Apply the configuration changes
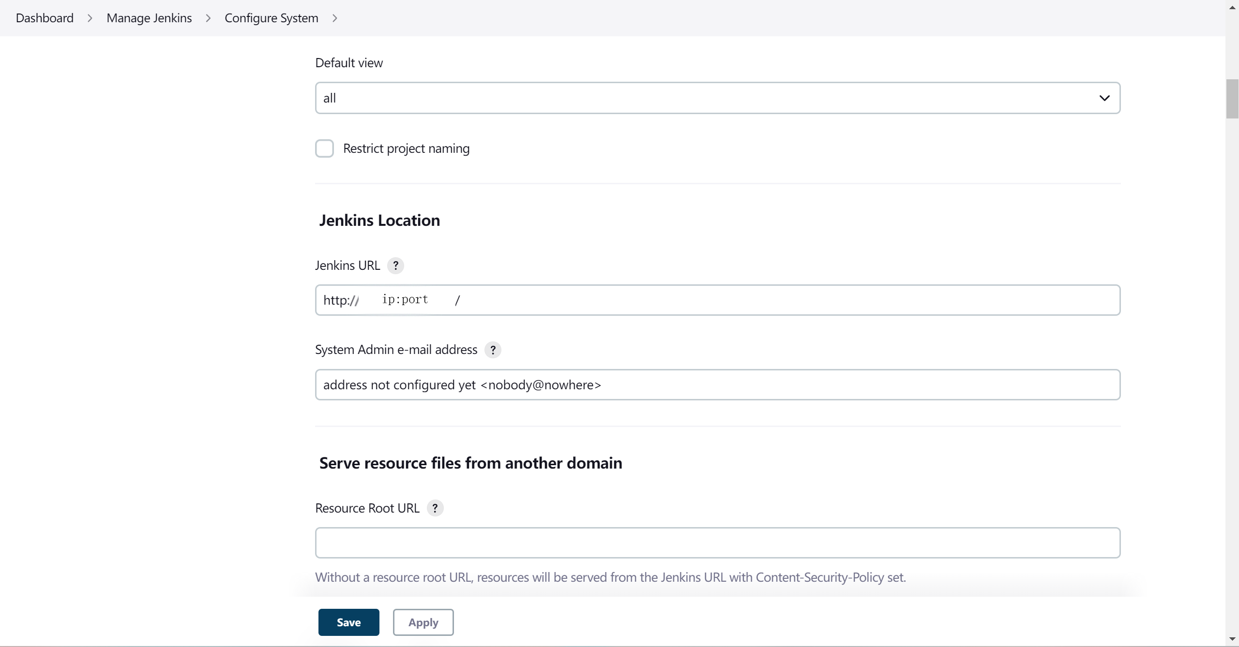Image resolution: width=1239 pixels, height=647 pixels. point(423,622)
